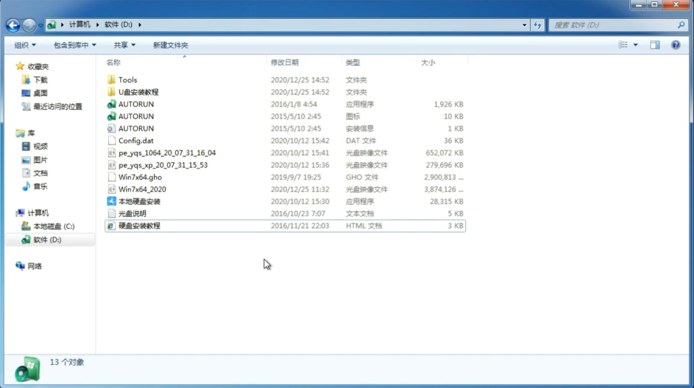Open the U盘安装教程 folder
694x388 pixels.
coord(138,92)
